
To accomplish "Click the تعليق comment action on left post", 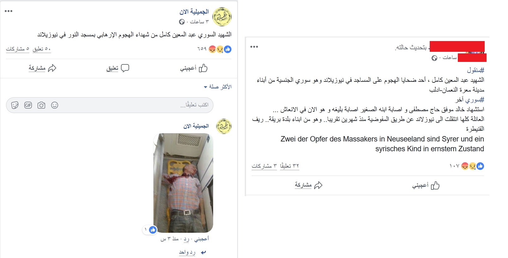I will click(x=118, y=68).
